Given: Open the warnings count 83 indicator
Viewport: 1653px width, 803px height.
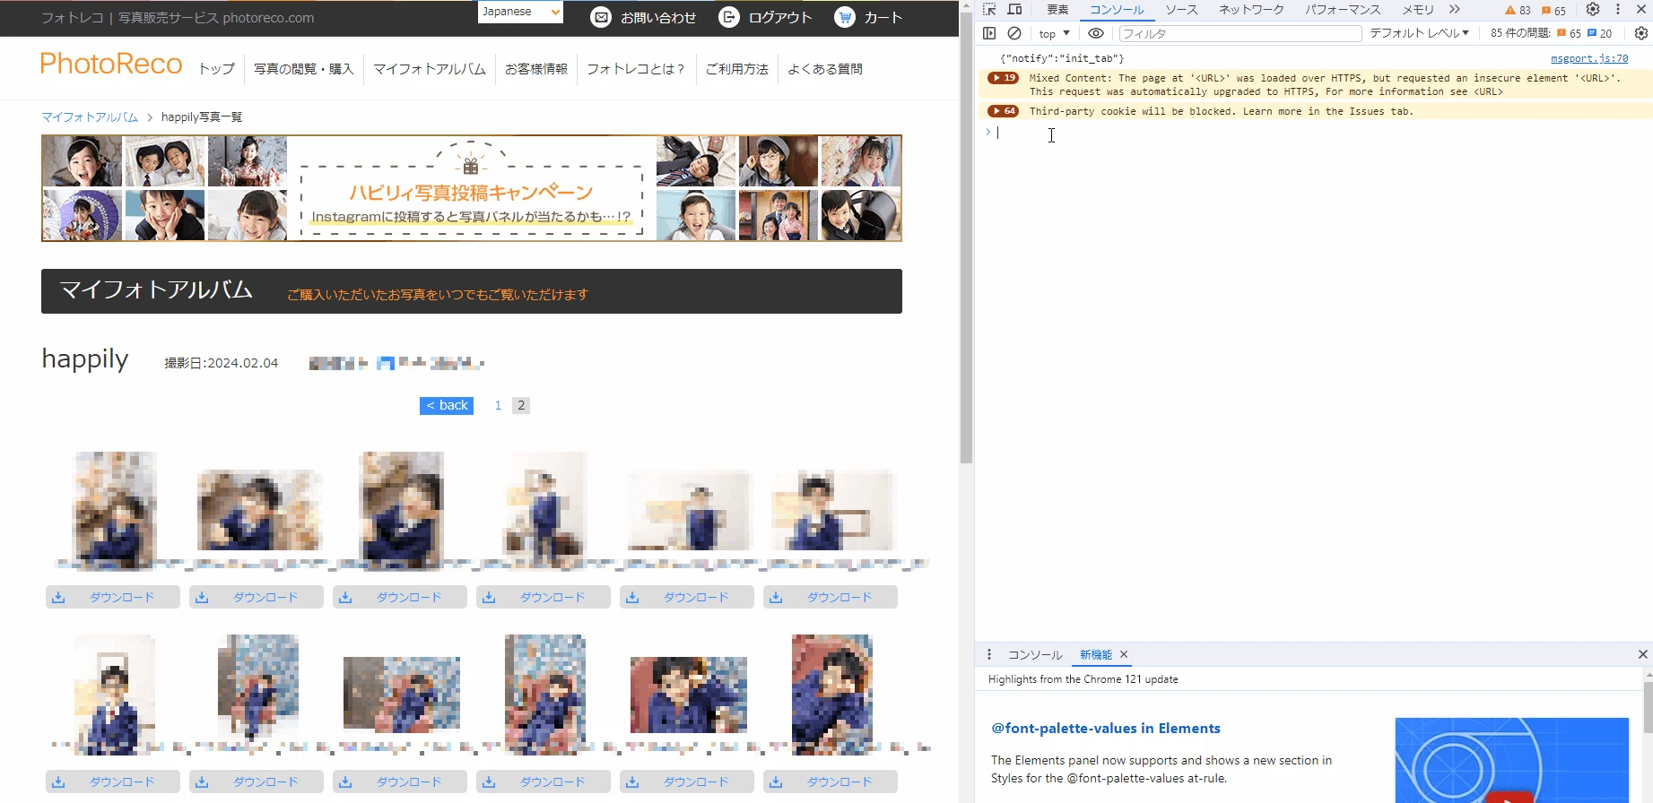Looking at the screenshot, I should [x=1518, y=11].
